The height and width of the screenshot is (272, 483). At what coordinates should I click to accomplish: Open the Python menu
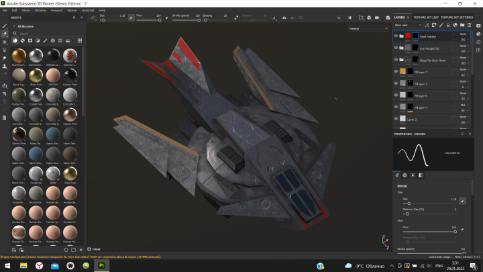72,10
